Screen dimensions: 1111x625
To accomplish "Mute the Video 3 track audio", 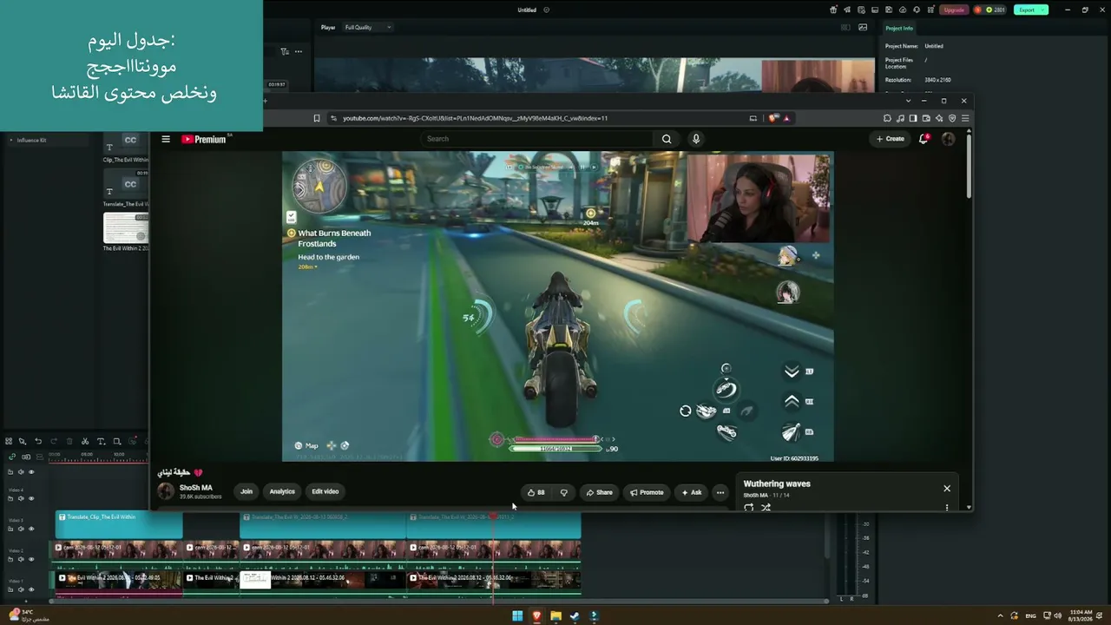I will 21,529.
